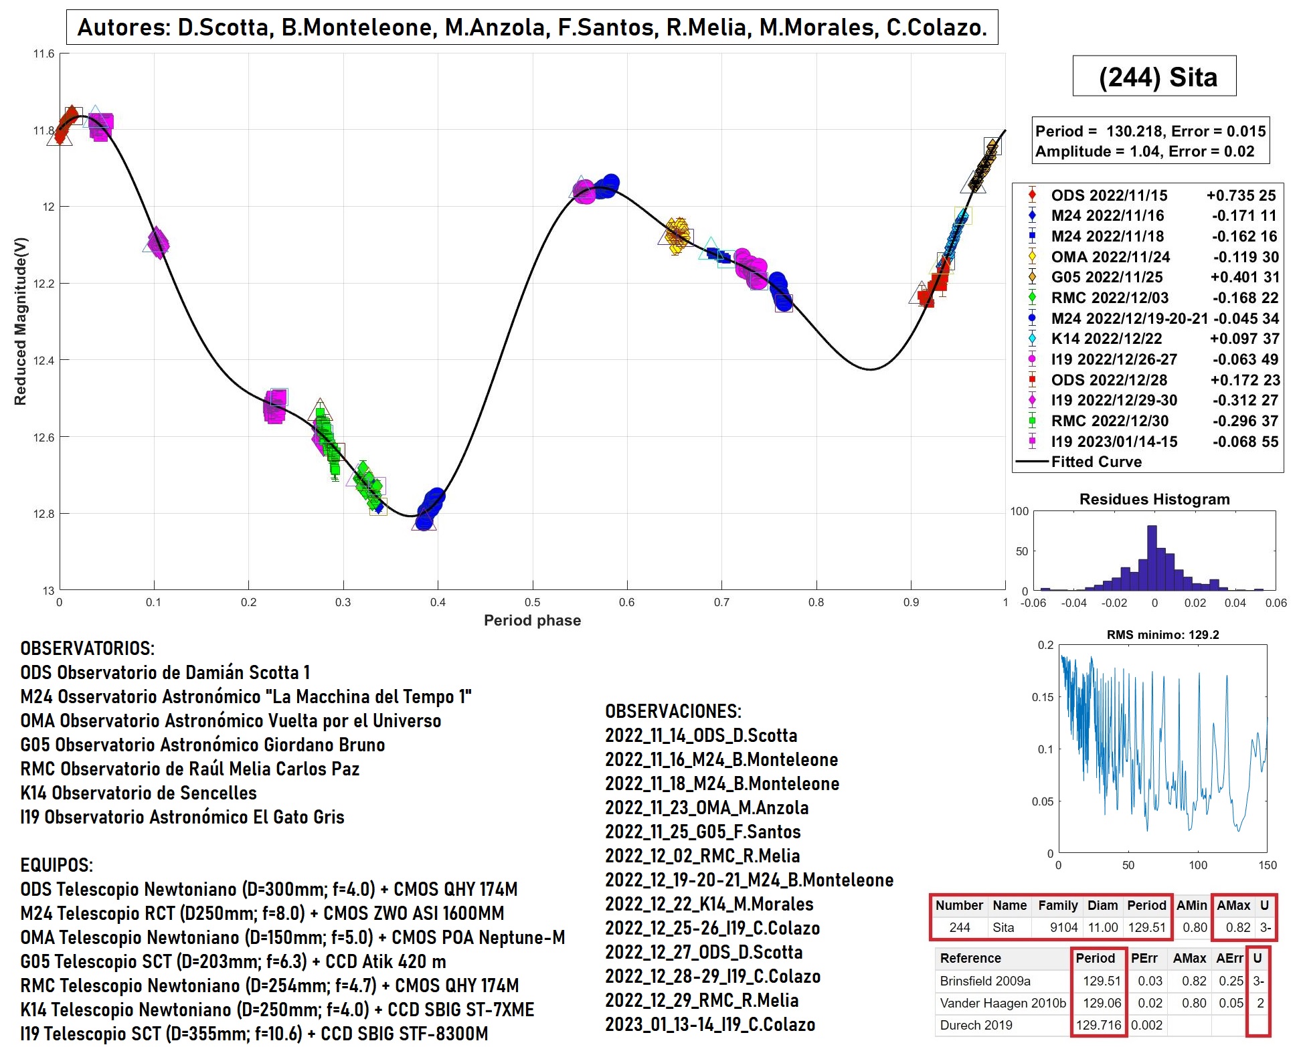The width and height of the screenshot is (1301, 1047).
Task: Select M24 Telescopio RCT equipment line
Action: click(262, 913)
